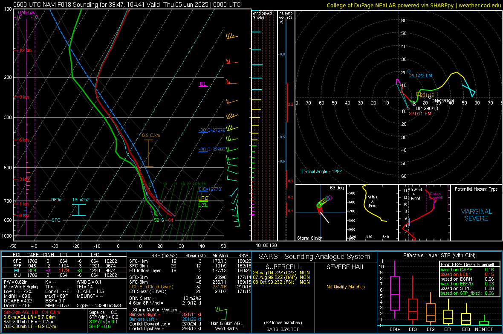
Task: Click the UP=296/13 Corfidi label on hodograph
Action: [427, 108]
